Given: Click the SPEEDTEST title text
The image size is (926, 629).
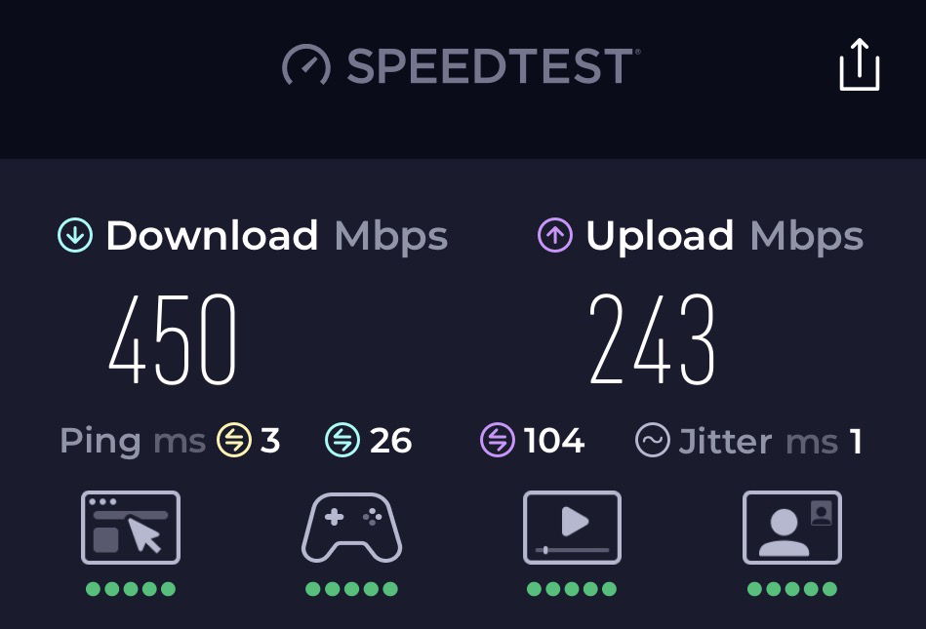Looking at the screenshot, I should (492, 65).
